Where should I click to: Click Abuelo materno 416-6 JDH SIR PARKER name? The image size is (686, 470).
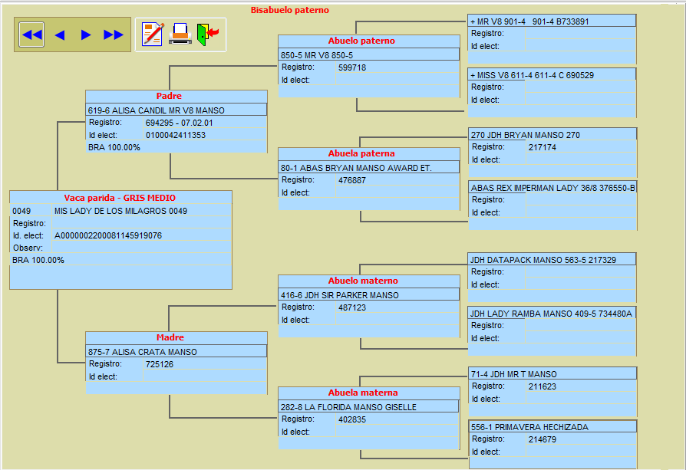coord(368,295)
